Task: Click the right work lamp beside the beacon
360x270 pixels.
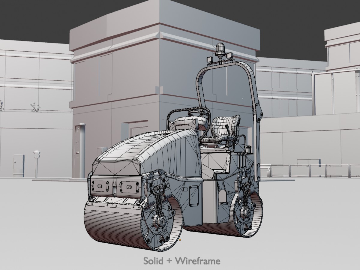Action: point(230,56)
